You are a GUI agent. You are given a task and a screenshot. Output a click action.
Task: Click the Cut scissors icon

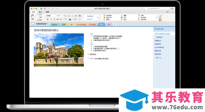[x=38, y=15]
